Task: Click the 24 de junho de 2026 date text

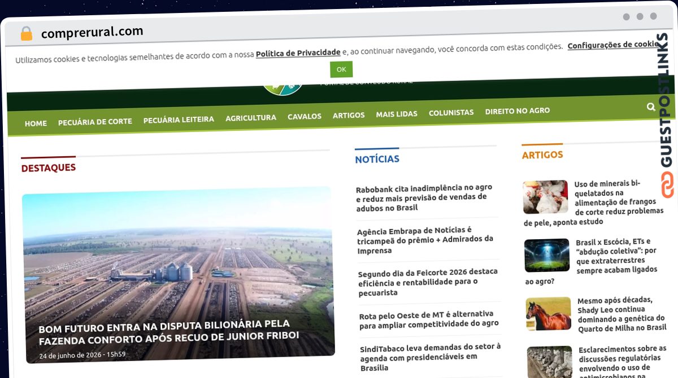Action: [x=82, y=356]
